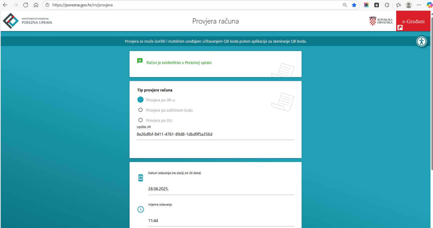This screenshot has width=433, height=228.
Task: Go to browser home page
Action: 36,5
